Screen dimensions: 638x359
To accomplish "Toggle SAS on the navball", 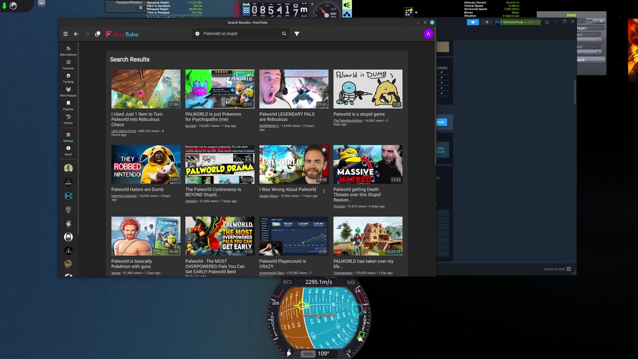I will [x=351, y=282].
